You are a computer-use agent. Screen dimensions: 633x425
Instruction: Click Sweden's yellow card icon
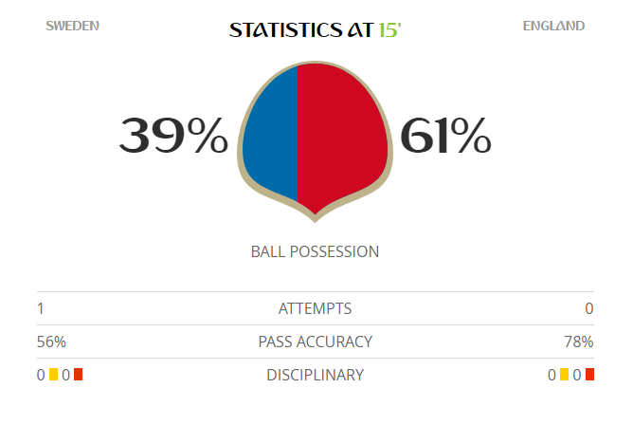(54, 375)
